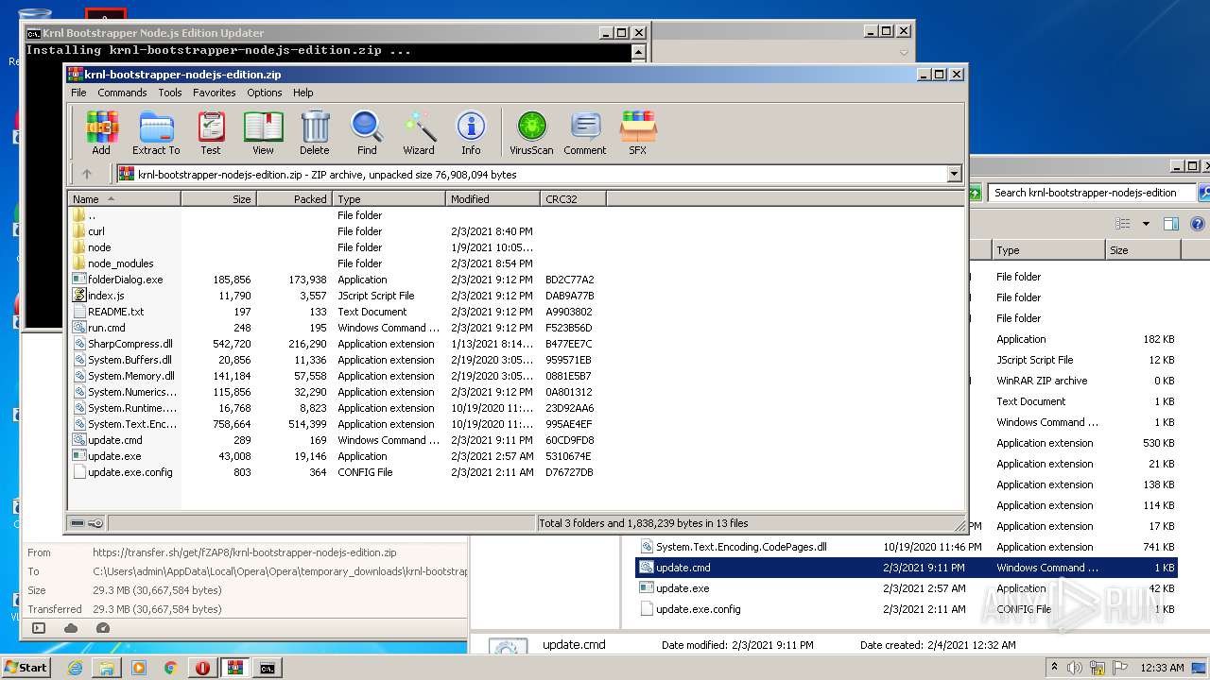Open the Options menu
The image size is (1210, 680).
pyautogui.click(x=265, y=93)
